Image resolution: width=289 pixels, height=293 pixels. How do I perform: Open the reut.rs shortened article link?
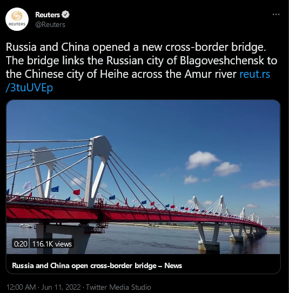tap(255, 74)
